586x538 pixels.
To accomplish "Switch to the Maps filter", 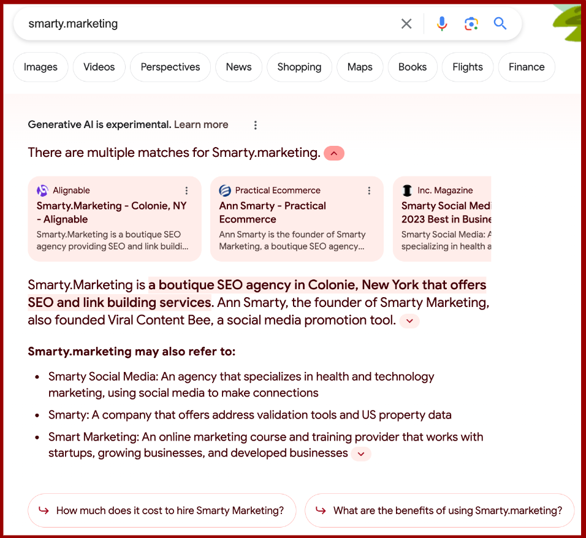I will pyautogui.click(x=360, y=67).
